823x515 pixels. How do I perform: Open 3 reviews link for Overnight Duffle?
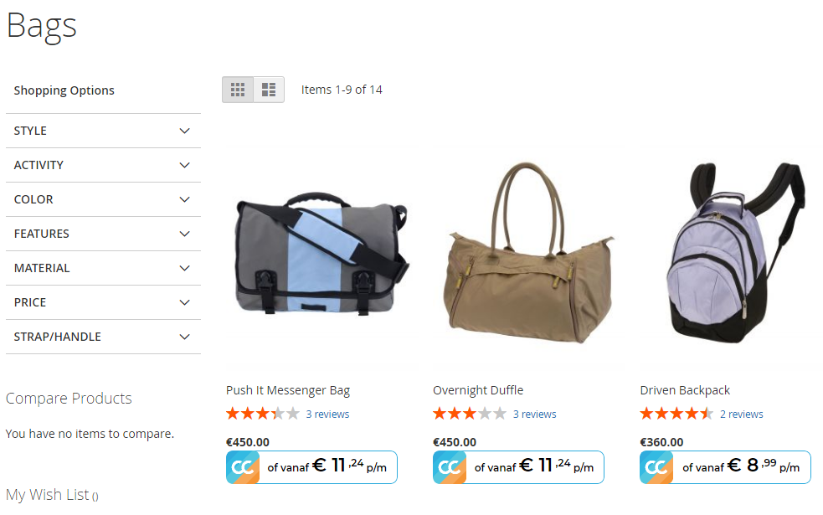pyautogui.click(x=534, y=415)
